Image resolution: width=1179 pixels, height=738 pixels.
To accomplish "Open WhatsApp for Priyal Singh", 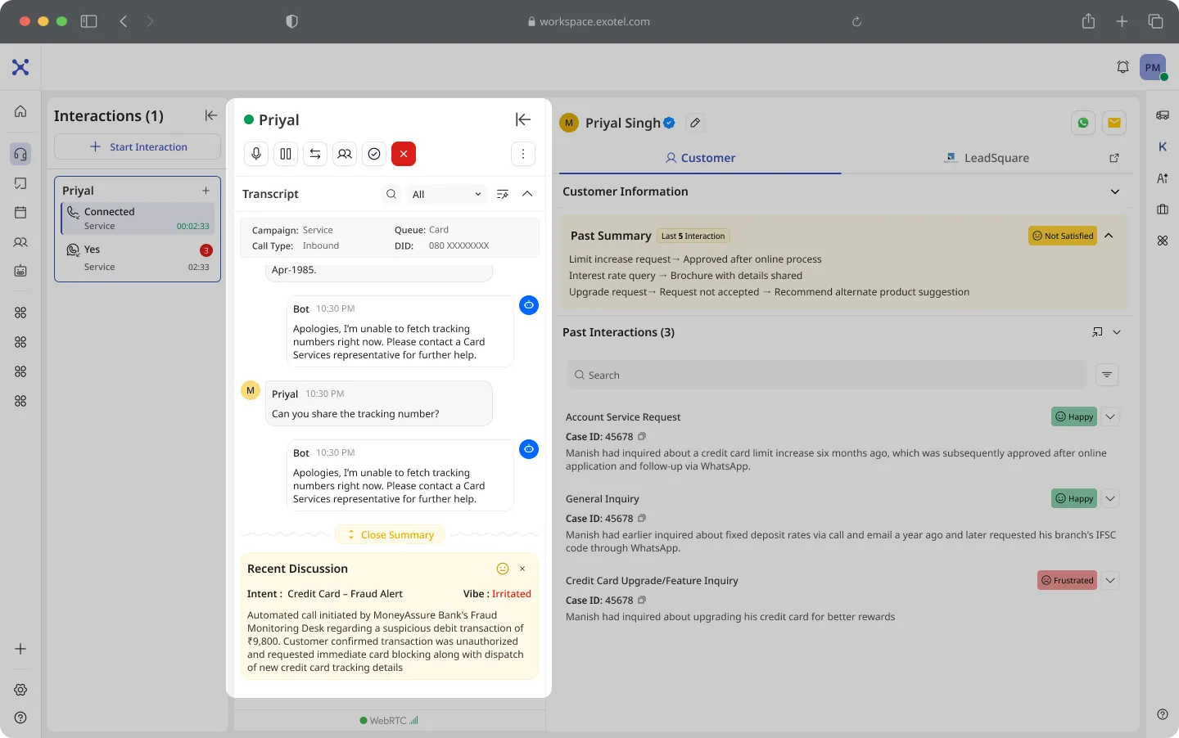I will (x=1083, y=123).
